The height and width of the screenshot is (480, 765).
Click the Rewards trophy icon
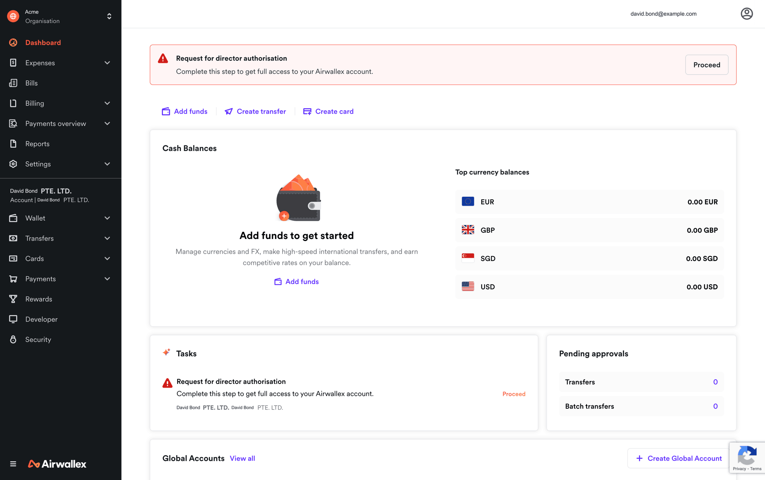pyautogui.click(x=13, y=299)
